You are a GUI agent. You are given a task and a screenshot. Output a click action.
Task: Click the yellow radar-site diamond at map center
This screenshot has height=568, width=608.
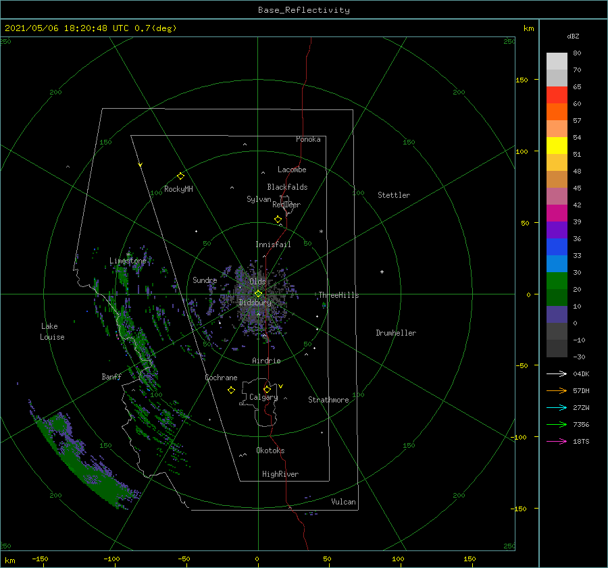coord(258,294)
